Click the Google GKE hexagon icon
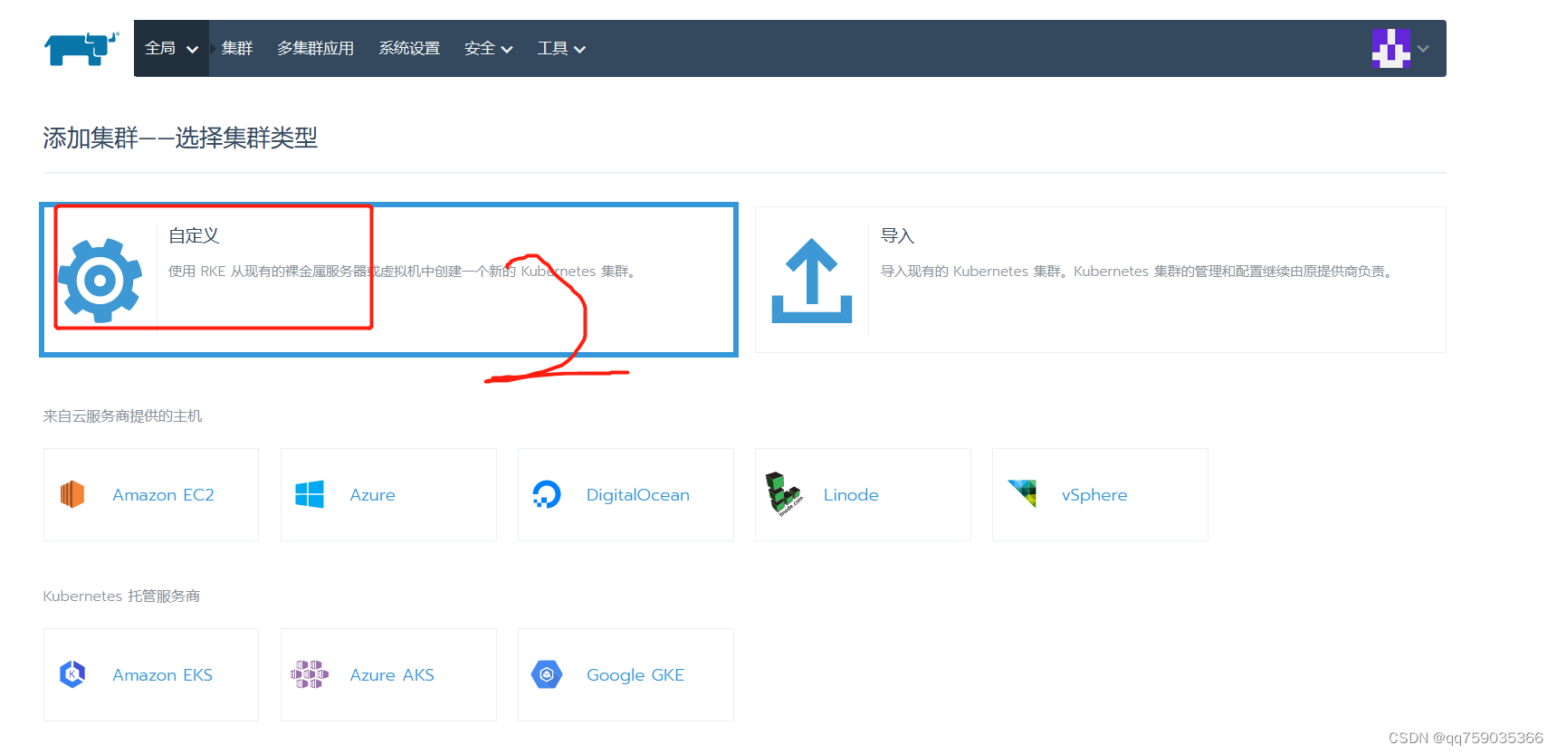The width and height of the screenshot is (1557, 754). click(547, 674)
